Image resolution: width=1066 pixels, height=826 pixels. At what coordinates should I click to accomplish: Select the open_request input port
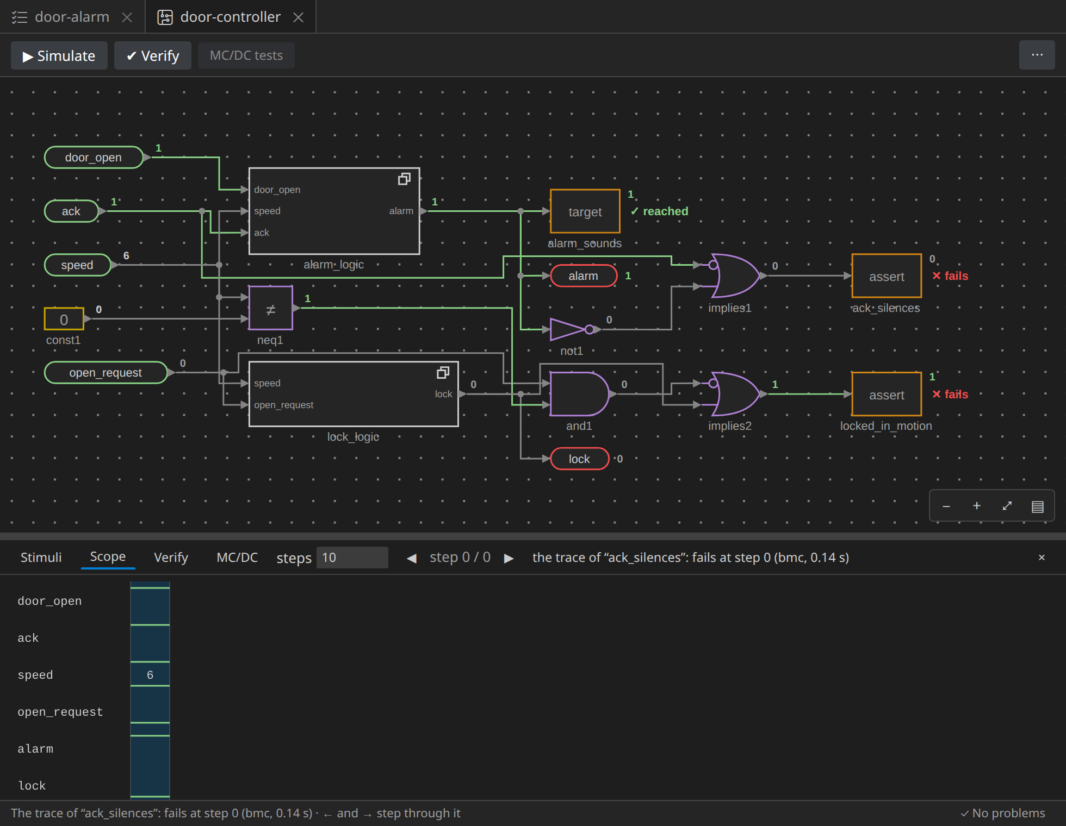(x=106, y=372)
